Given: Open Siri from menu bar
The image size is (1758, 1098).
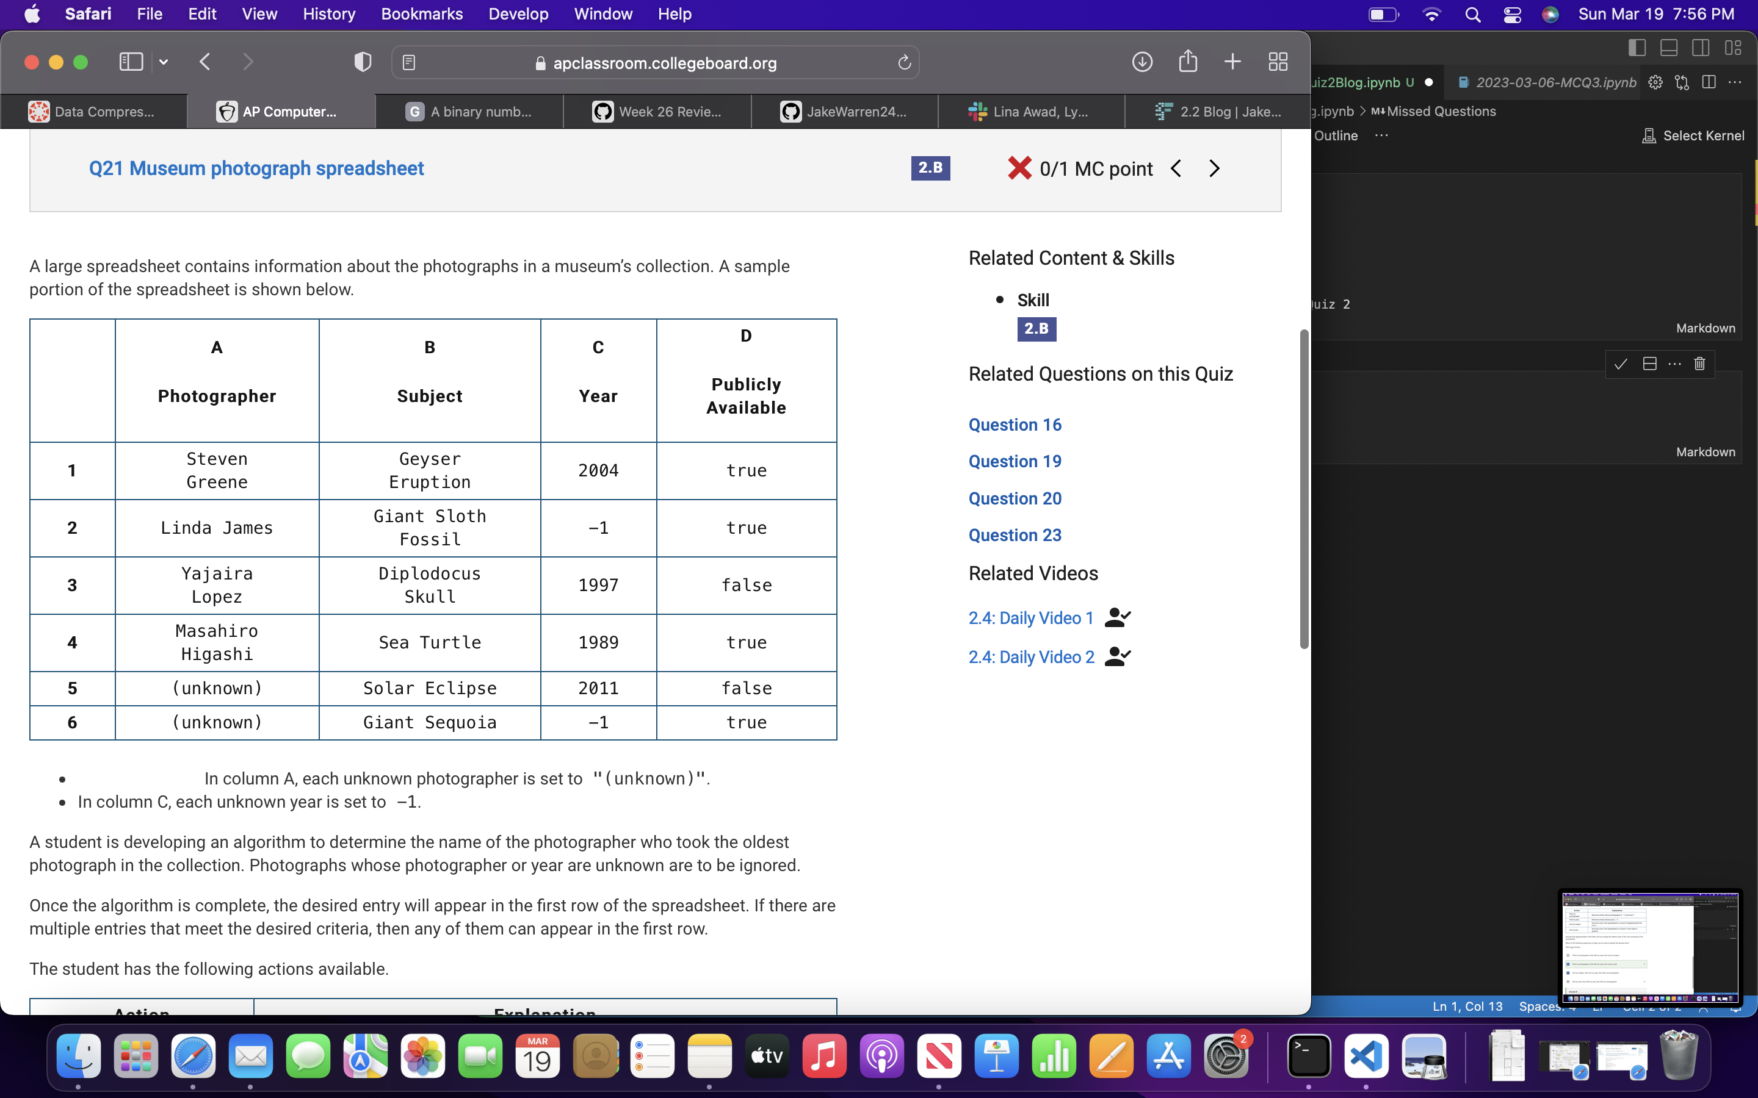Looking at the screenshot, I should [1550, 15].
